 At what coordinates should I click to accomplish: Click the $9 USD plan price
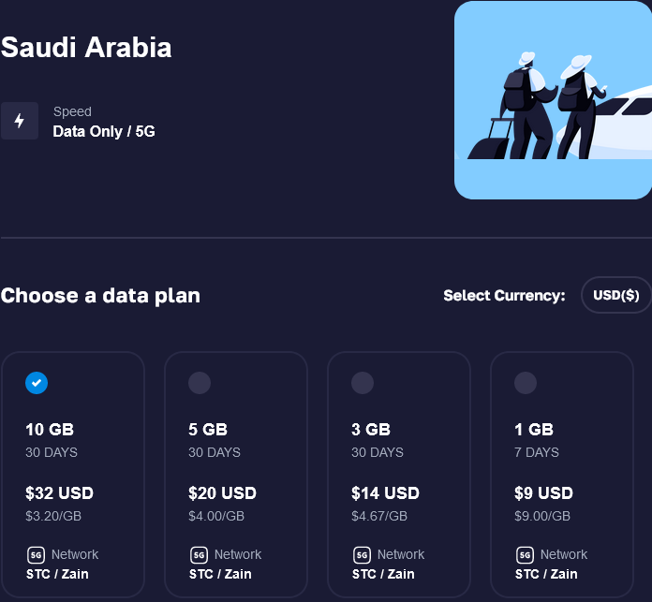543,493
